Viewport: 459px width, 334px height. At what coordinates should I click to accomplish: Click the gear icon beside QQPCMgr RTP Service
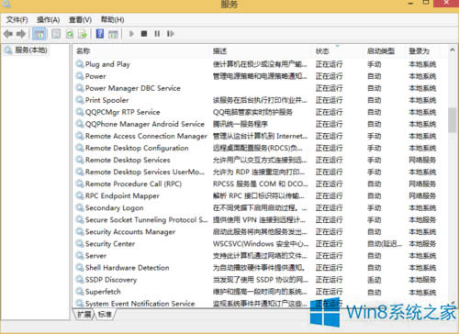80,112
